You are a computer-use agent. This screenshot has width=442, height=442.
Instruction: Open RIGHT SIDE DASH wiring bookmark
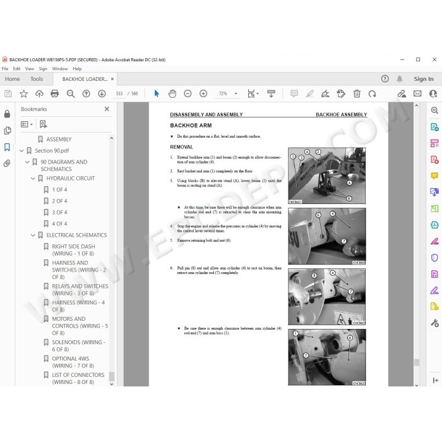[74, 250]
